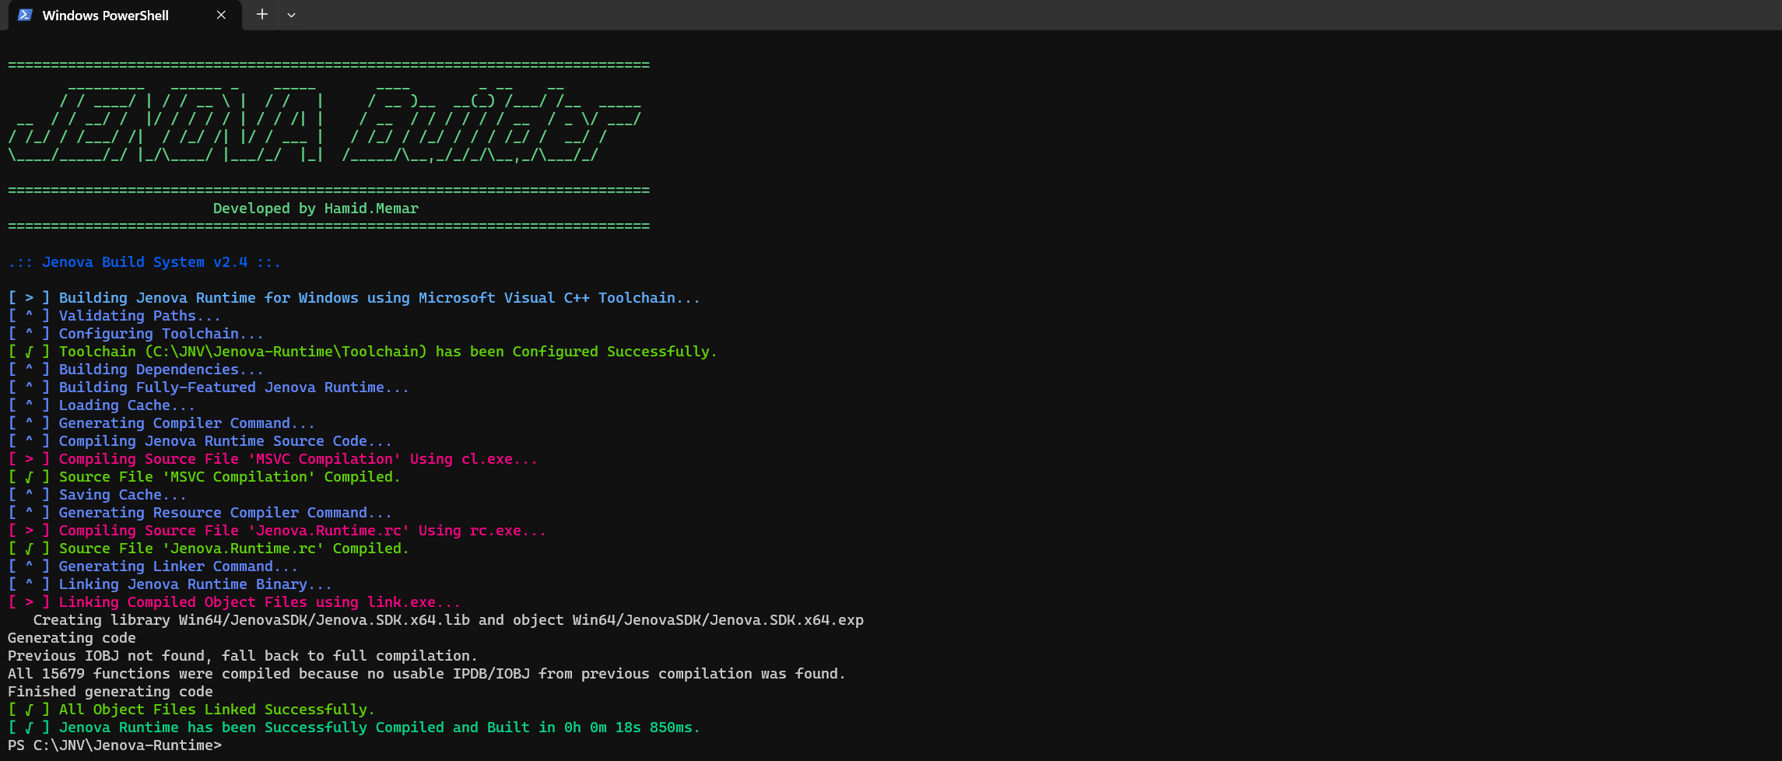Viewport: 1782px width, 761px height.
Task: Click the 'Creating library Win64/JenovaSDK' line
Action: 448,620
